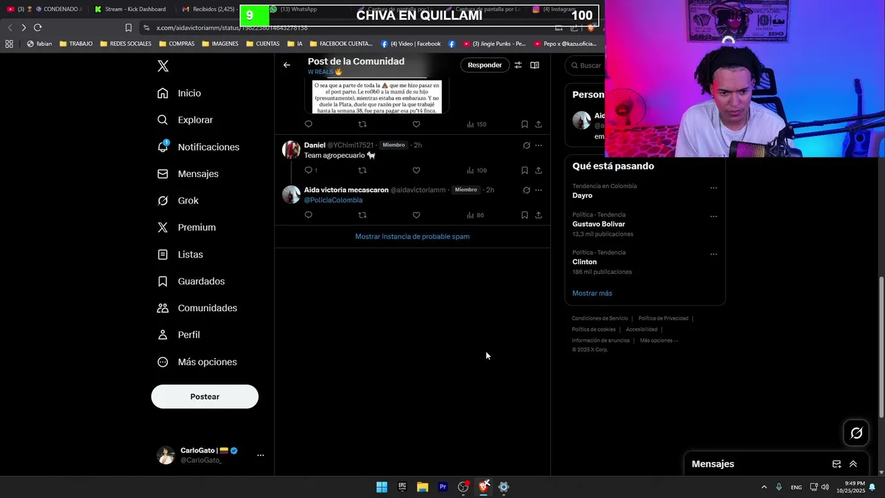Screen dimensions: 885x498
Task: Open the REDES SOCIALES bookmarks folder
Action: coord(126,44)
